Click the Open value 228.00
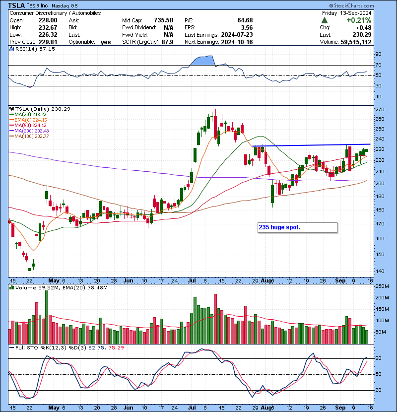This screenshot has height=412, width=397. tap(48, 20)
